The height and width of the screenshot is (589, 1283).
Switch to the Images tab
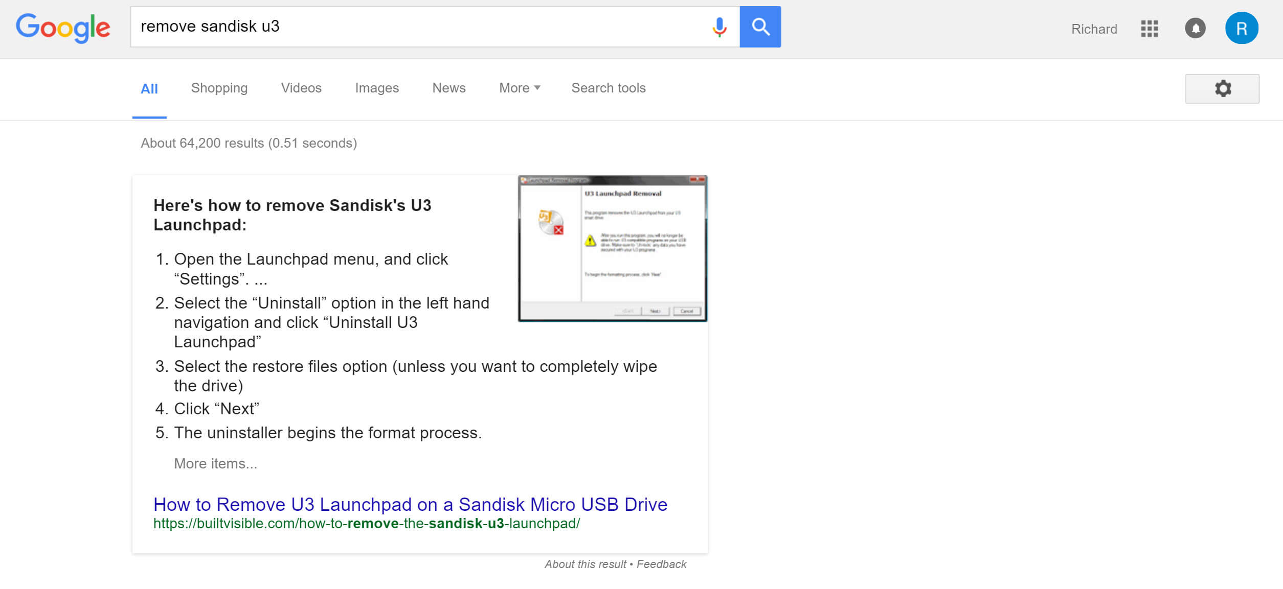(x=376, y=88)
